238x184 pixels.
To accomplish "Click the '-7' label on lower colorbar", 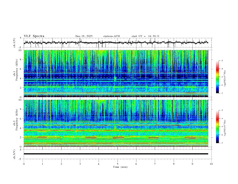I will tap(222, 143).
